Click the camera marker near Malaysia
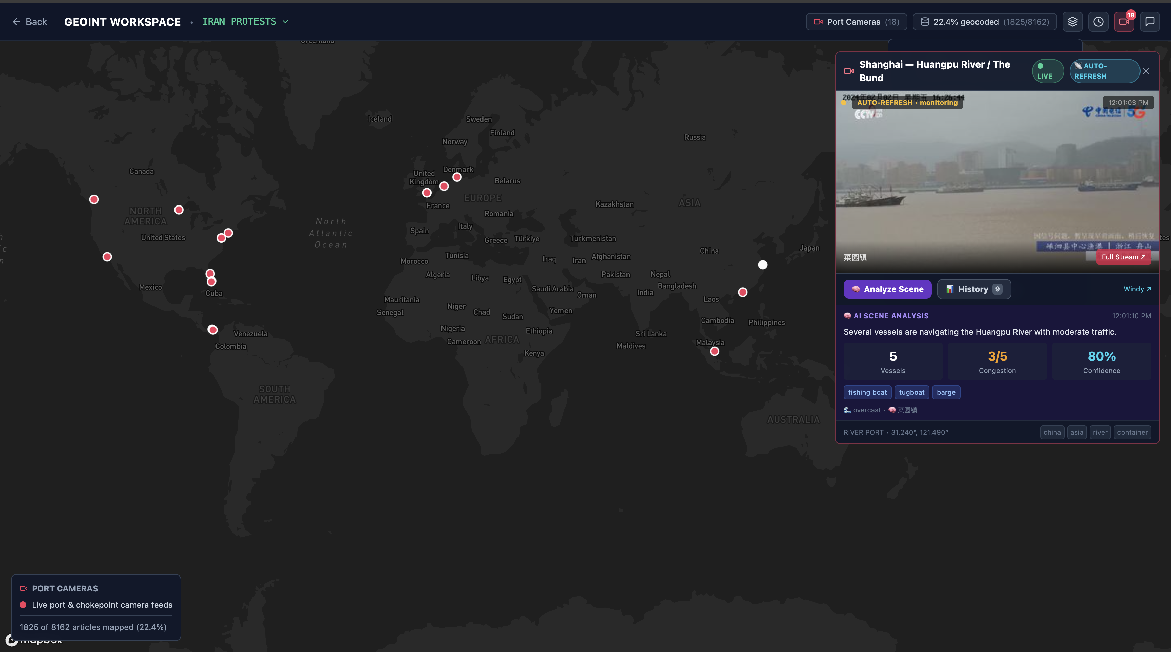The height and width of the screenshot is (652, 1171). (x=715, y=351)
